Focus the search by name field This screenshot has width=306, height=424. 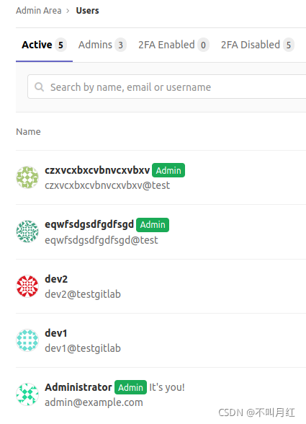click(167, 87)
